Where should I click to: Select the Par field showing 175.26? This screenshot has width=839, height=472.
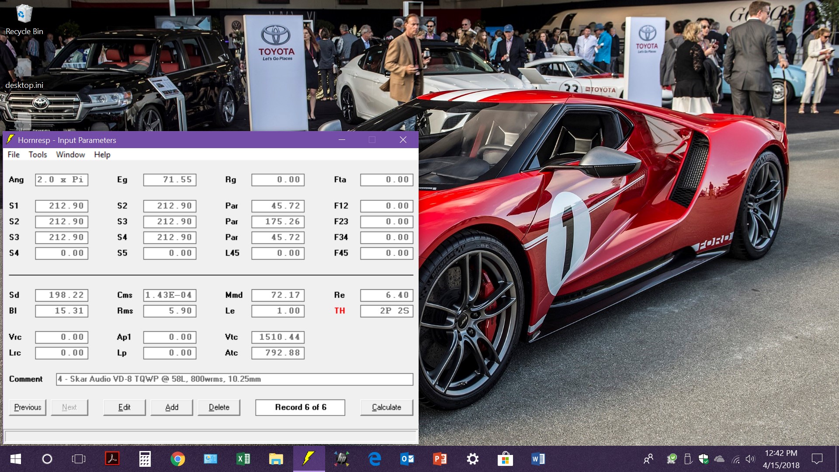[278, 222]
